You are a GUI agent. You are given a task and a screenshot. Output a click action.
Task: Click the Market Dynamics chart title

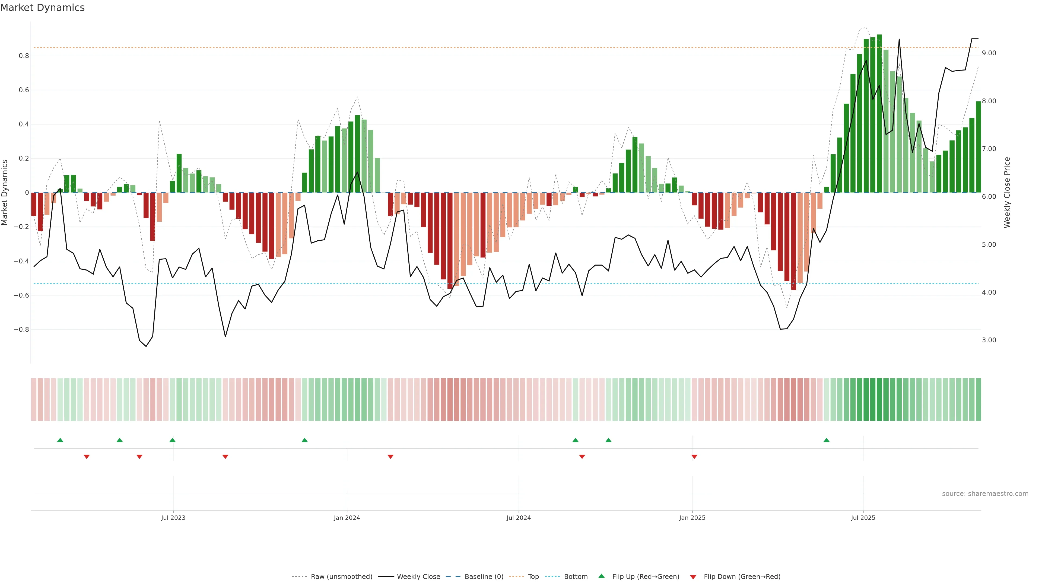click(x=43, y=8)
